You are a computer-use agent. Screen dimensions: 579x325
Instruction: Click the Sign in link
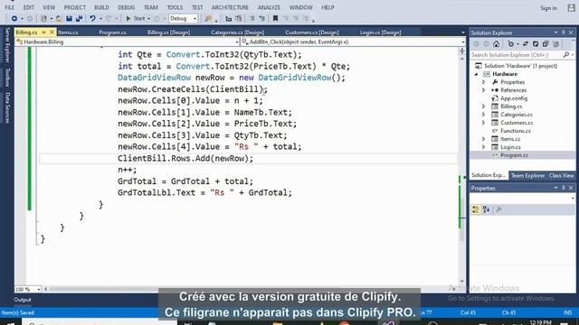point(548,8)
